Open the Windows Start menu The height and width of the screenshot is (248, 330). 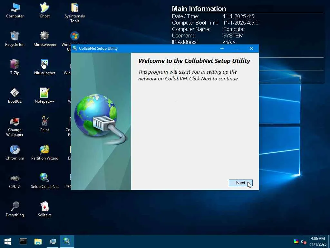click(x=8, y=242)
